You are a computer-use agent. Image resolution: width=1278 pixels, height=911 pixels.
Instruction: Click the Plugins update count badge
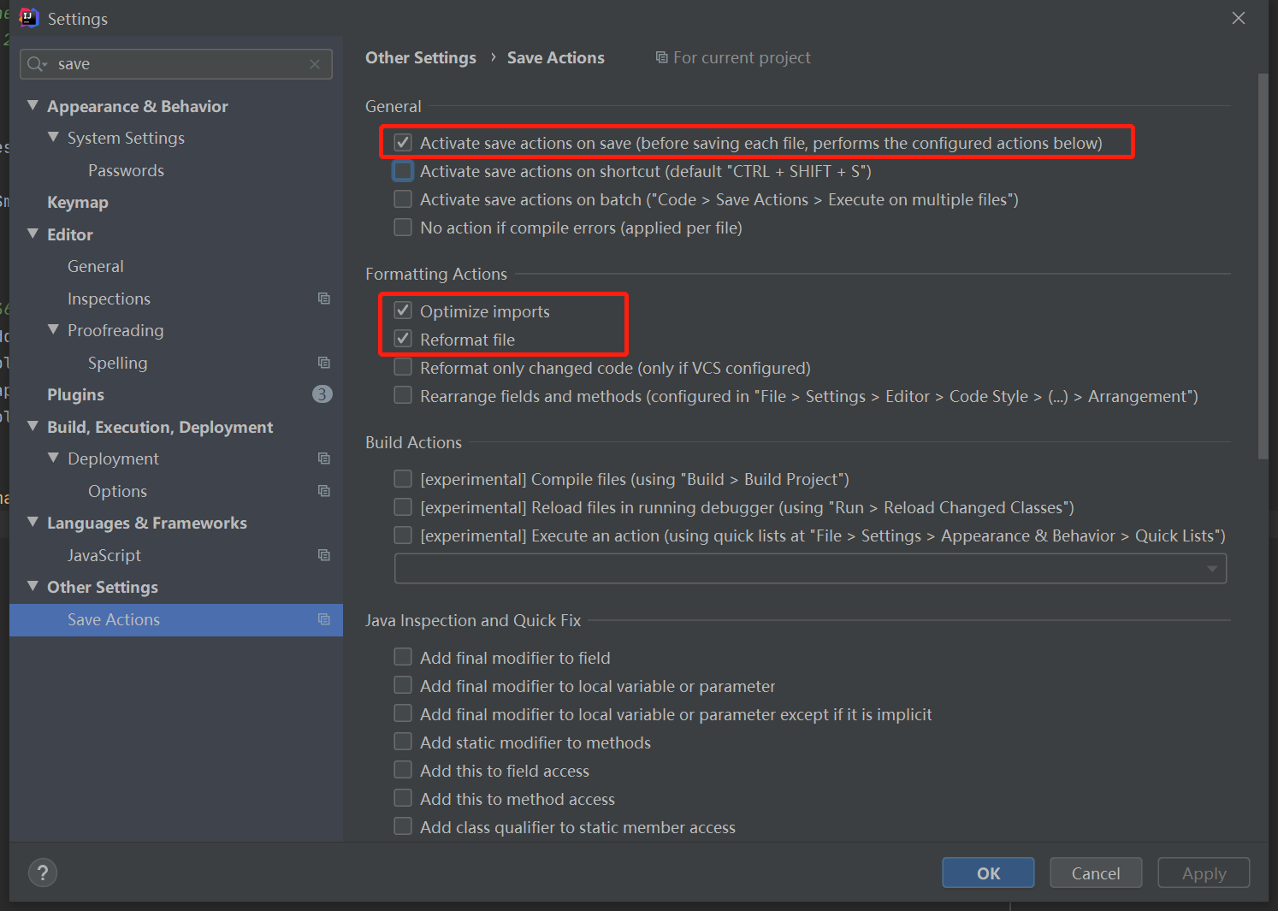coord(322,394)
